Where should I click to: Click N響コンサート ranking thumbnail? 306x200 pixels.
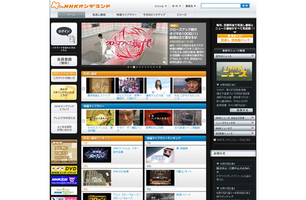coord(160,178)
